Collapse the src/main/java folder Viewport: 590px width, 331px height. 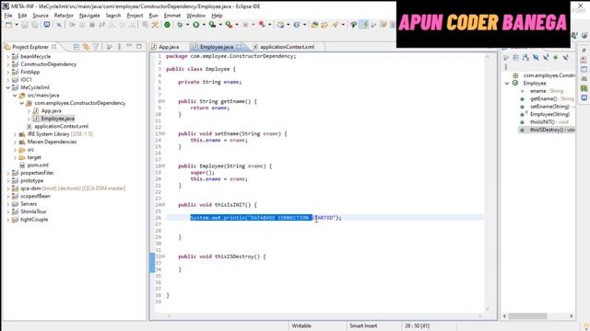coord(15,96)
